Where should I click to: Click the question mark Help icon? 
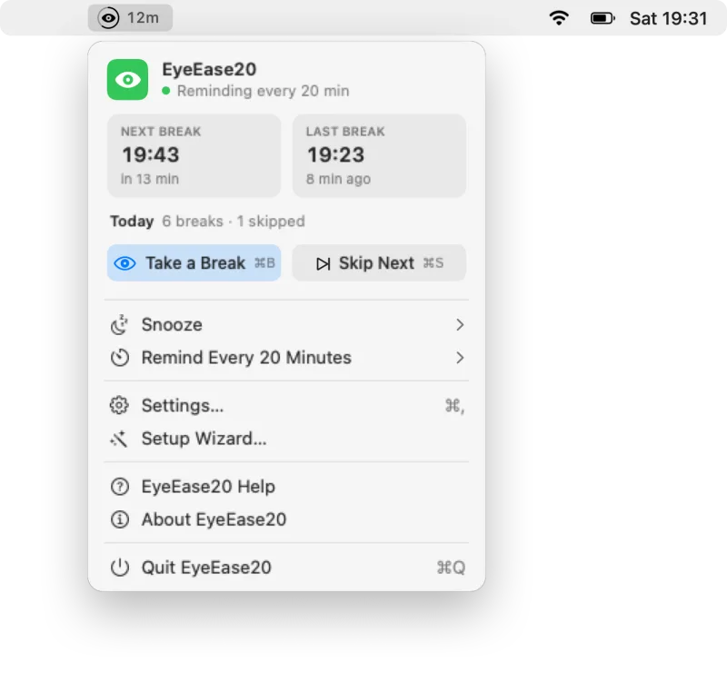(x=120, y=487)
